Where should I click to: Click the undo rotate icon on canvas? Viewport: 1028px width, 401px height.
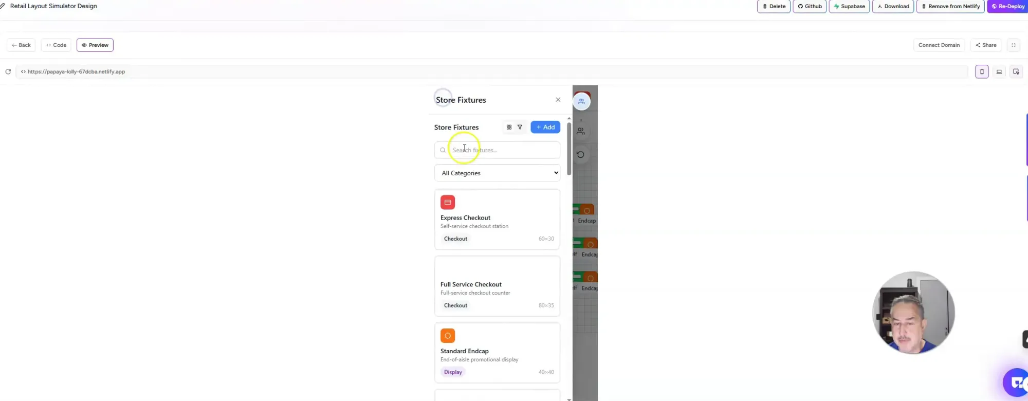click(580, 154)
